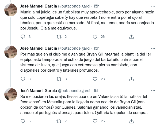Viewport: 160px width, 125px height.
Task: Like the tweet with 25 likes
Action: pos(95,121)
